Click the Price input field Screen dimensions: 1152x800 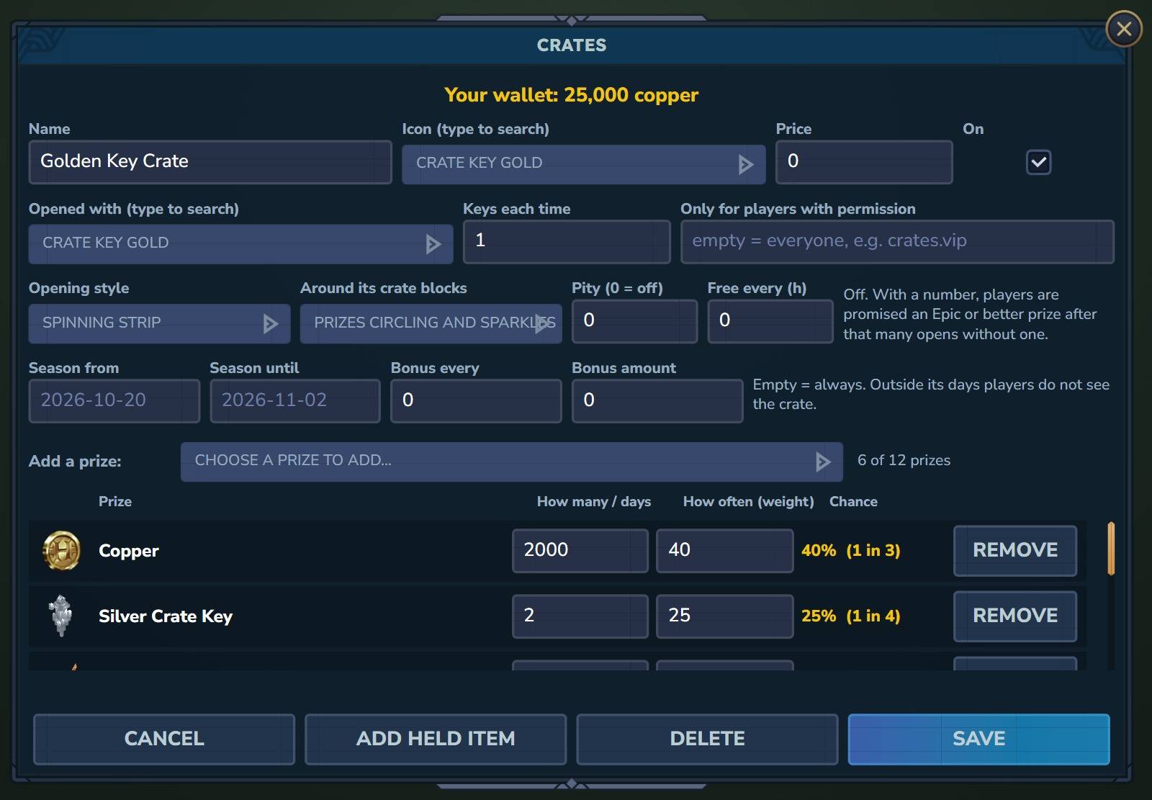pyautogui.click(x=864, y=162)
